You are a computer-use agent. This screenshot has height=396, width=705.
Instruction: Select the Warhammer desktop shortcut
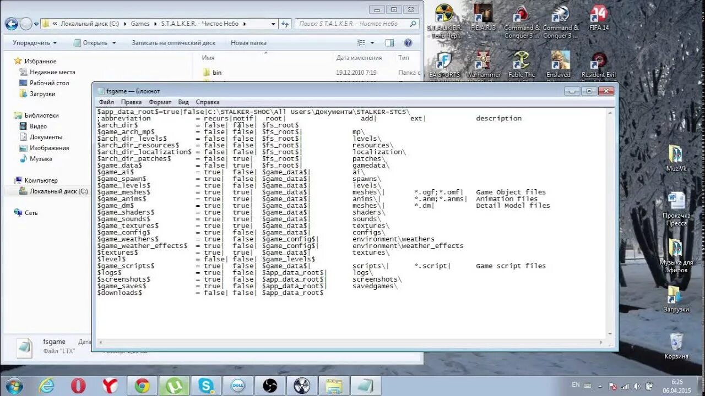point(483,65)
